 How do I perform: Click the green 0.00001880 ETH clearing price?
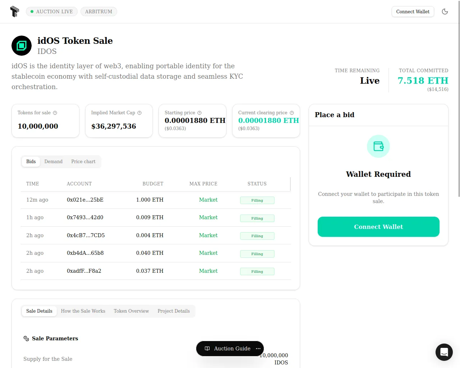tap(268, 120)
